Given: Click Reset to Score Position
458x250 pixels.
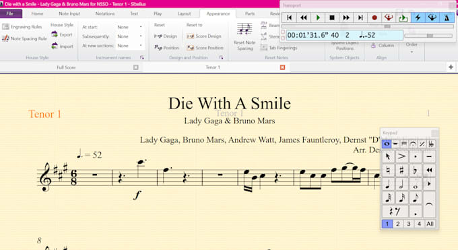Looking at the screenshot, I should [x=205, y=48].
